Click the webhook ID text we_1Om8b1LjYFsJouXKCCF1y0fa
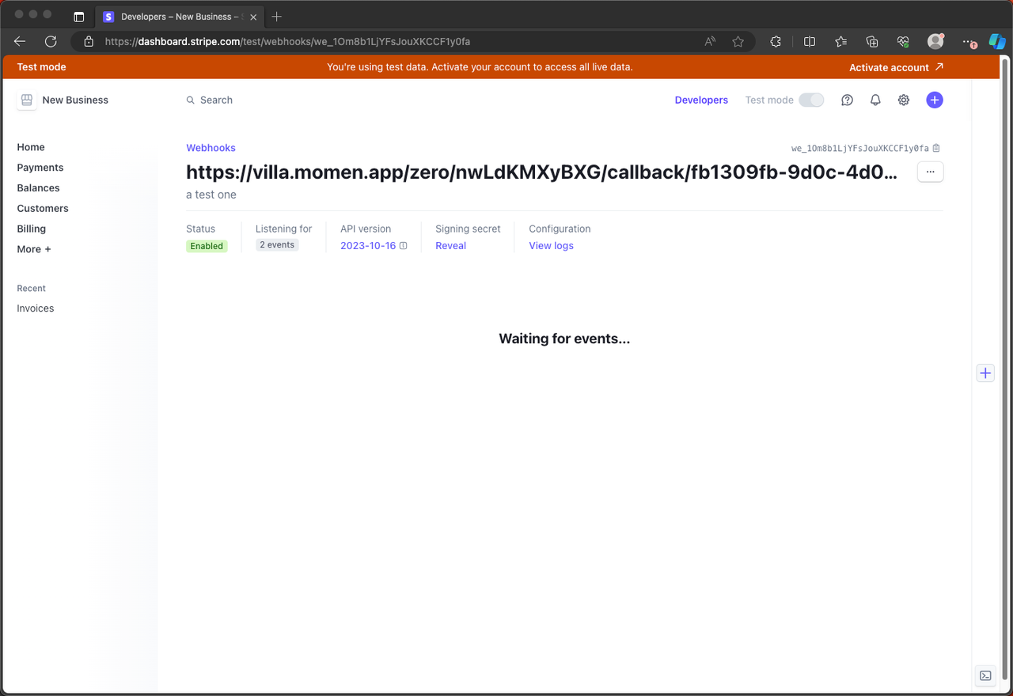The image size is (1013, 696). (859, 149)
